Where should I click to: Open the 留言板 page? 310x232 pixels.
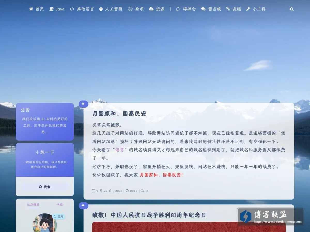[214, 9]
